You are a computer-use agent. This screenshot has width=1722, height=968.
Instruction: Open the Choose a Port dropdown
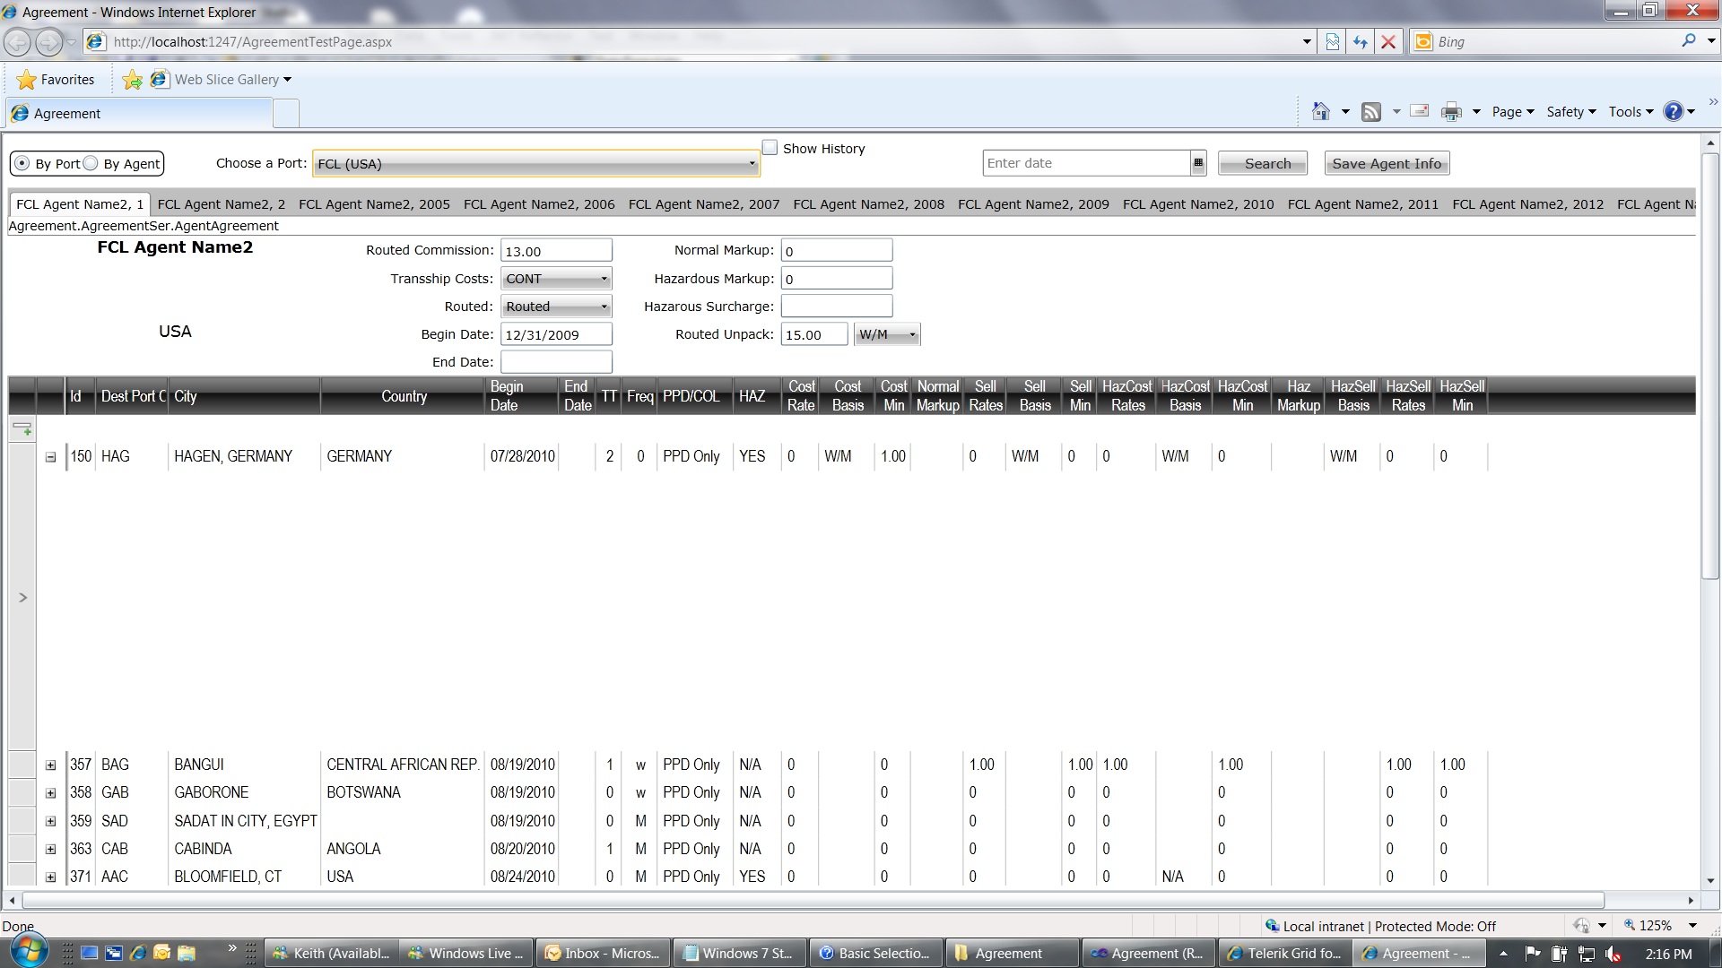[x=536, y=164]
